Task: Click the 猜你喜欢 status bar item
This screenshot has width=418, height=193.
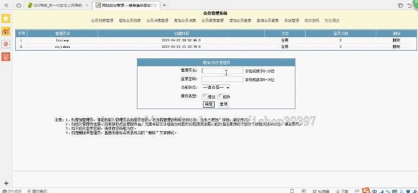Action: [37, 191]
